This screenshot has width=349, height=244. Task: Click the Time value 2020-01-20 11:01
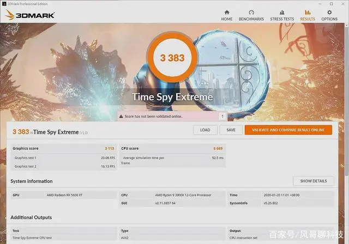(x=281, y=195)
